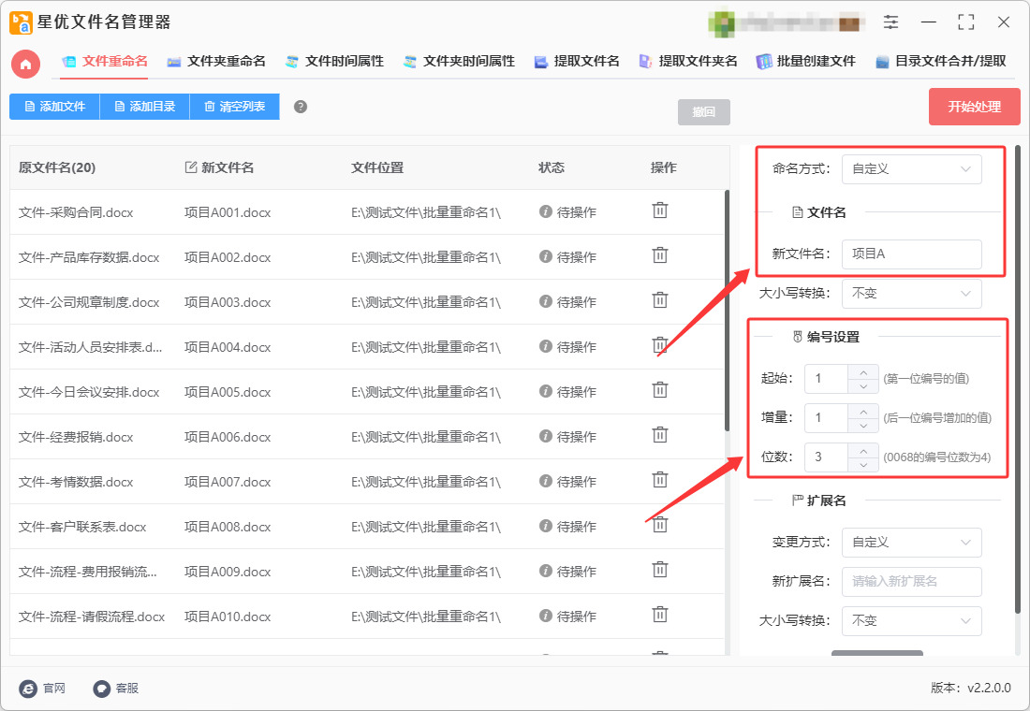
Task: Open the 批量创建文件 tab
Action: click(806, 62)
